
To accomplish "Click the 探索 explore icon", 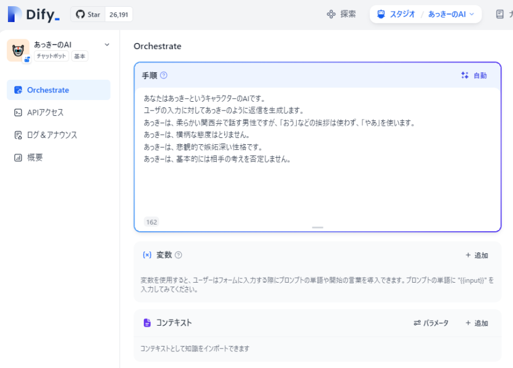I will point(331,14).
